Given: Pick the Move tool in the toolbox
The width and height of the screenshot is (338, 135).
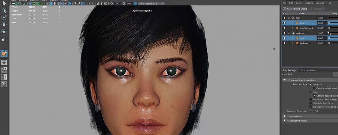Looking at the screenshot, I should [x=4, y=25].
